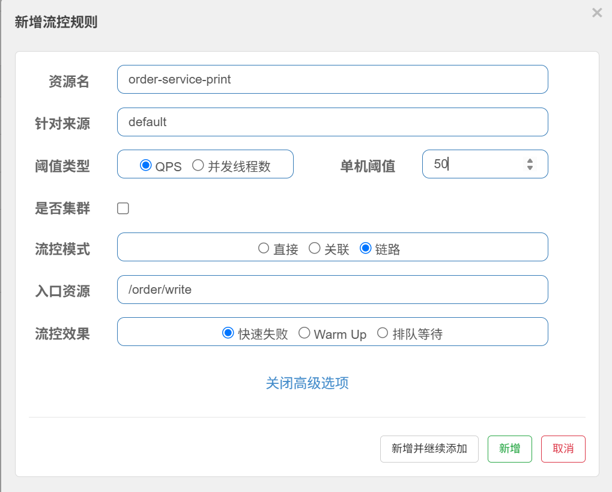Click the 针对来源 label

62,124
